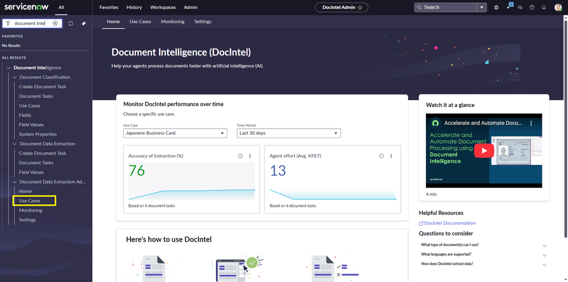Collapse the Document Data Extraction Ad... section

pos(14,182)
